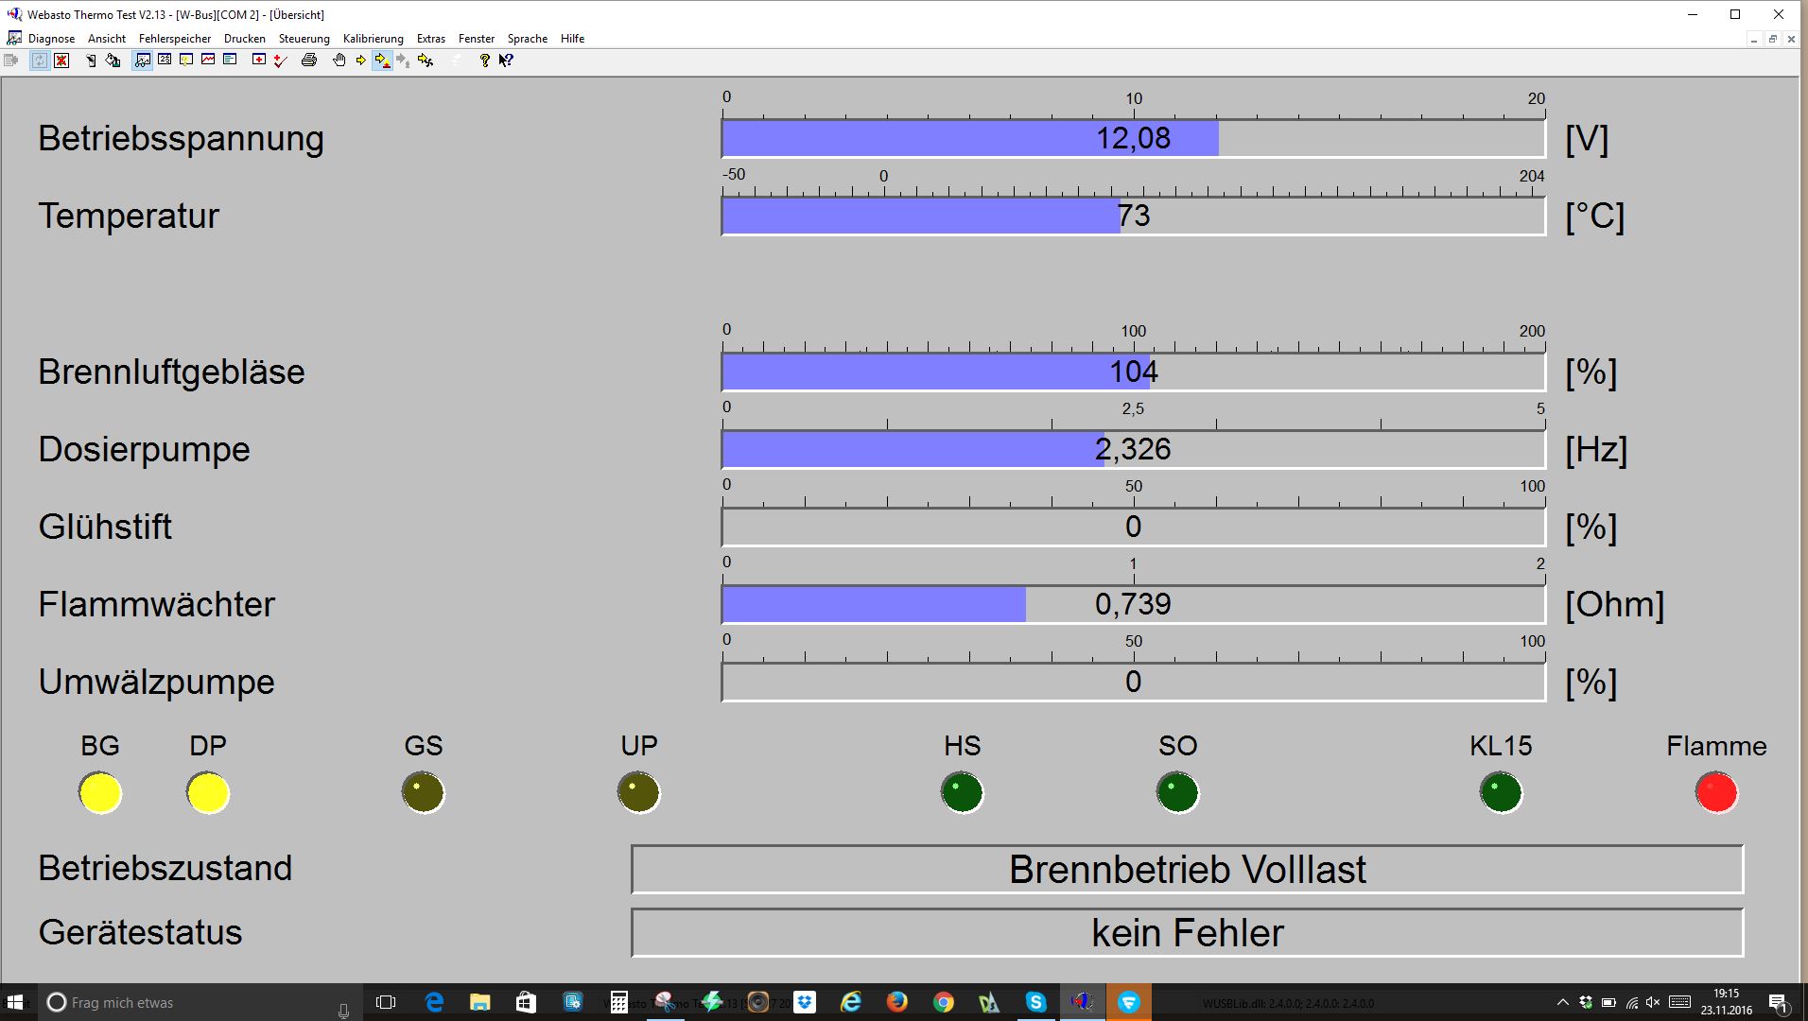The width and height of the screenshot is (1808, 1021).
Task: Click the KL15 green indicator lamp
Action: coord(1501,793)
